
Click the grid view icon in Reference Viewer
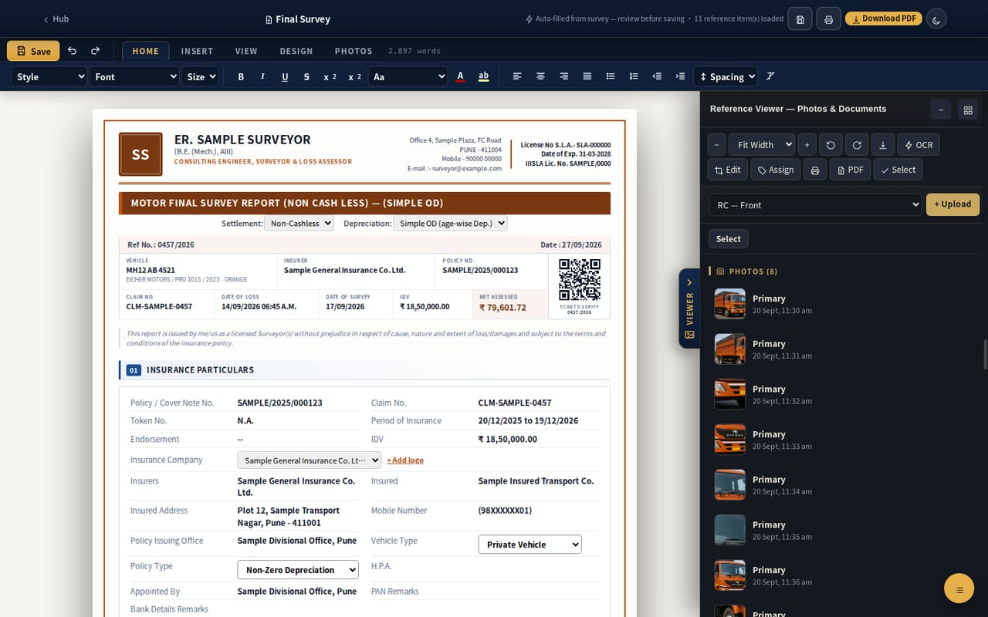point(968,110)
